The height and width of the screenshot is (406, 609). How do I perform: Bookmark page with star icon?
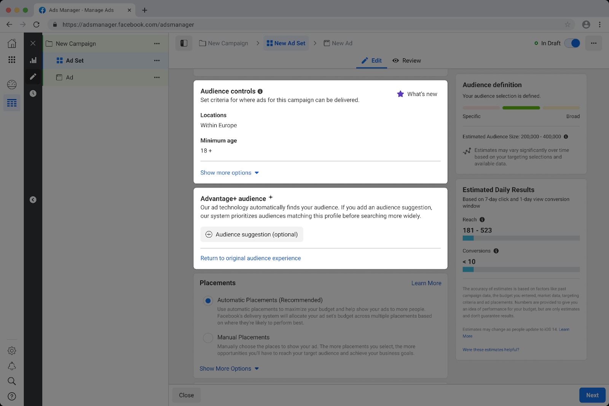(568, 24)
